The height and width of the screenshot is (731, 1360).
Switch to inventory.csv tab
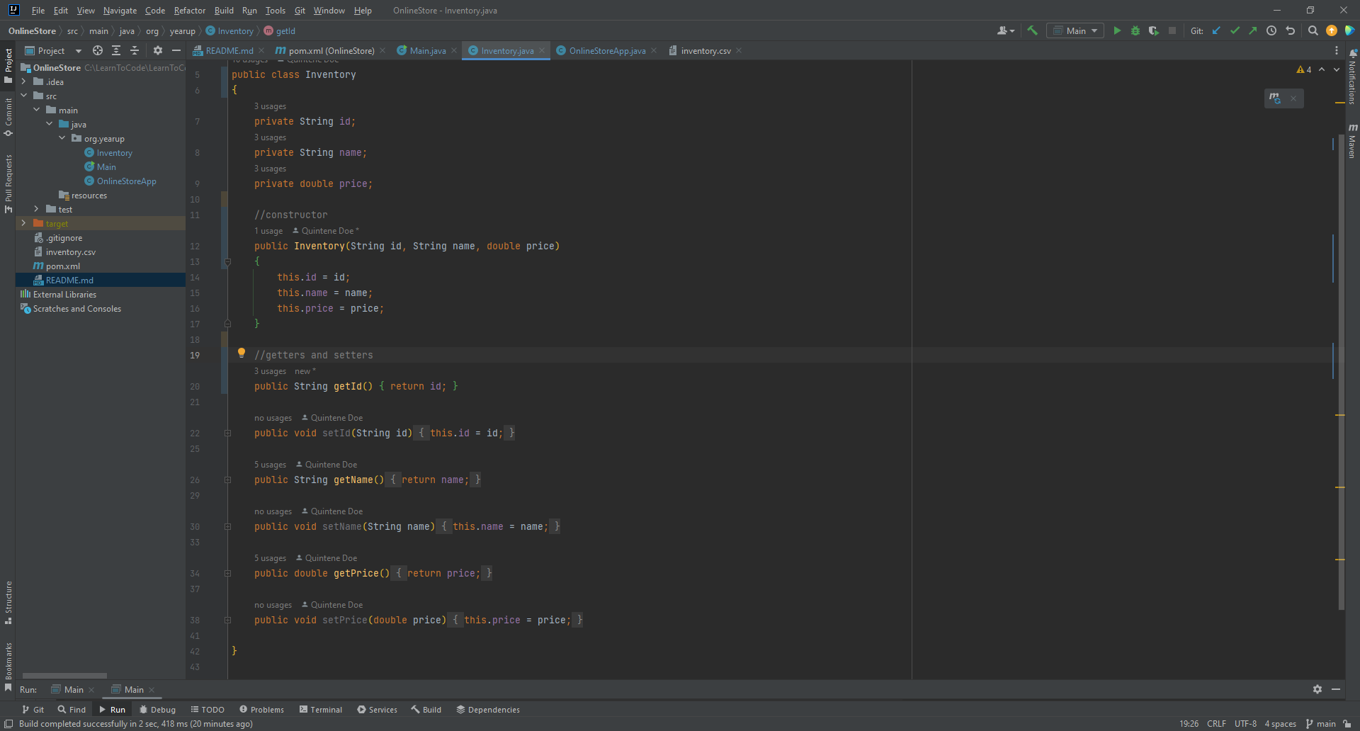click(x=705, y=50)
